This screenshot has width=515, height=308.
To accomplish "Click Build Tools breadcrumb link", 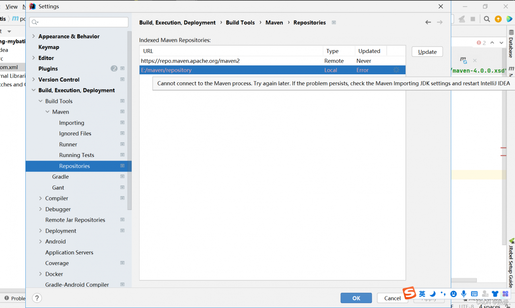I will (x=240, y=22).
